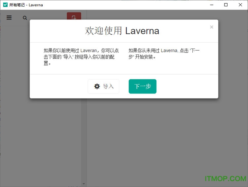Close the welcome dialog with the X
The image size is (248, 187).
212,27
